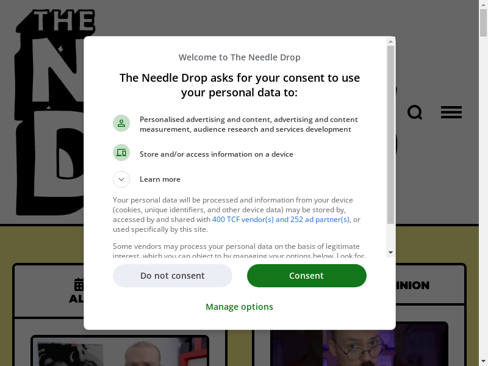The image size is (488, 366).
Task: Open Manage options link
Action: coord(239,307)
